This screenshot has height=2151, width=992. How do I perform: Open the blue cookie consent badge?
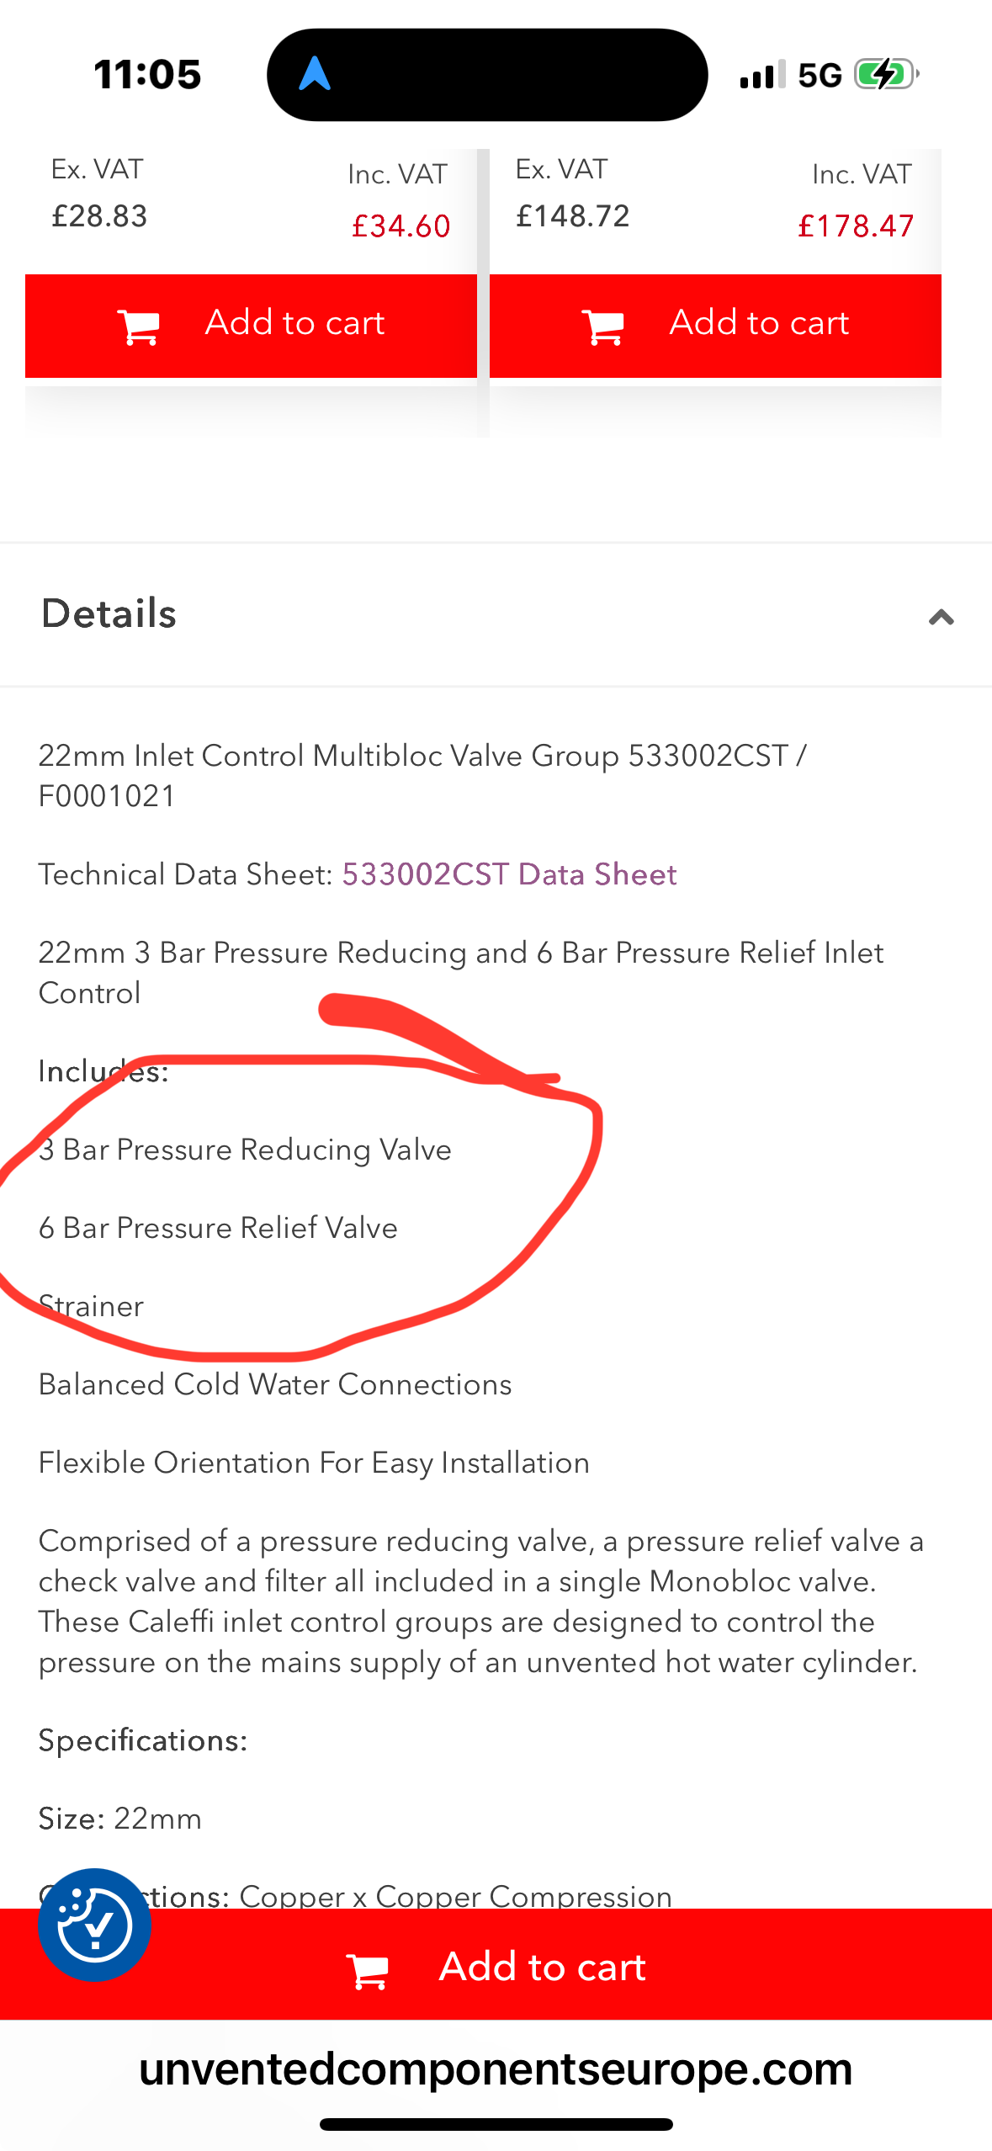tap(94, 1925)
